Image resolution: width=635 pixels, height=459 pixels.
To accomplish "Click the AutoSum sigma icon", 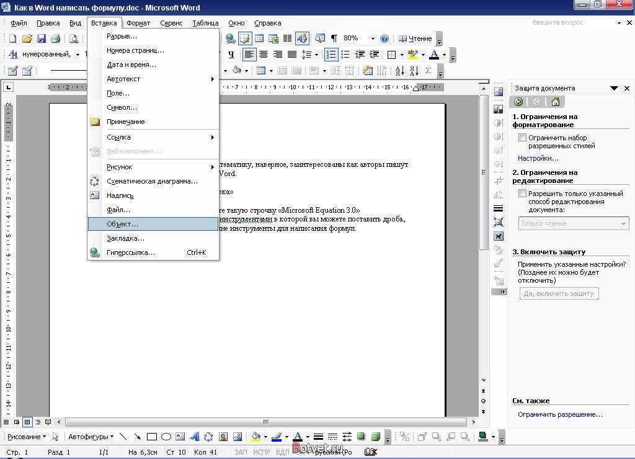I will pyautogui.click(x=428, y=71).
